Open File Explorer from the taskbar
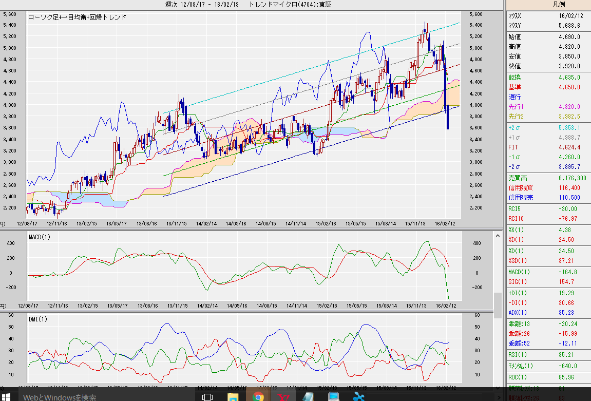The width and height of the screenshot is (591, 401). (x=233, y=397)
